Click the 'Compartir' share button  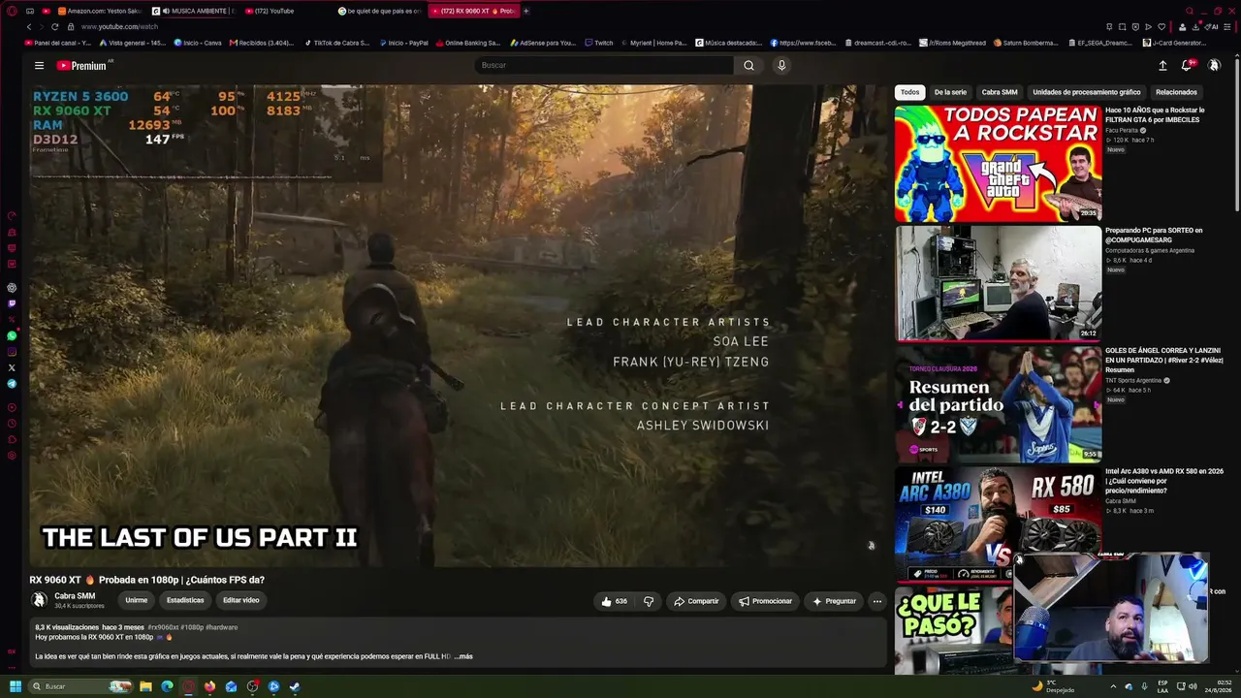(x=696, y=601)
